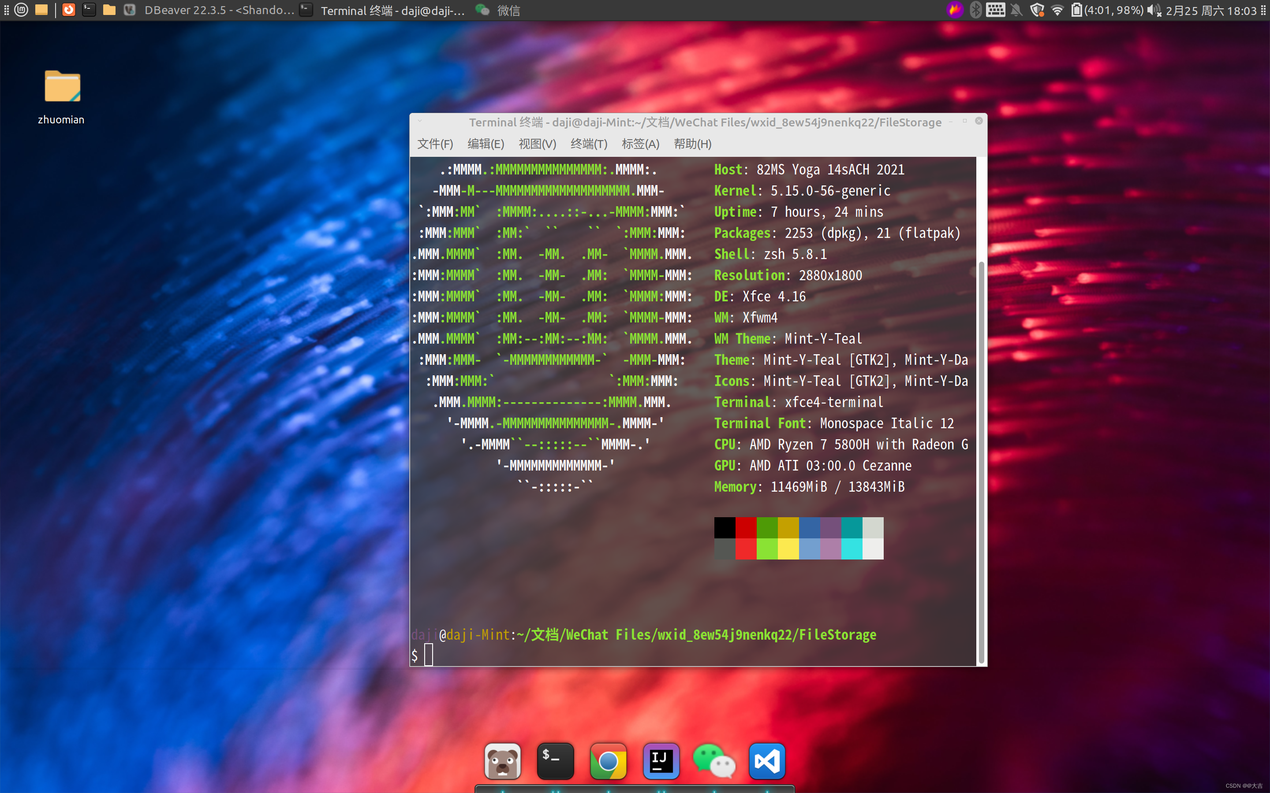Click the Flameshot tray icon
This screenshot has height=793, width=1270.
(x=955, y=10)
